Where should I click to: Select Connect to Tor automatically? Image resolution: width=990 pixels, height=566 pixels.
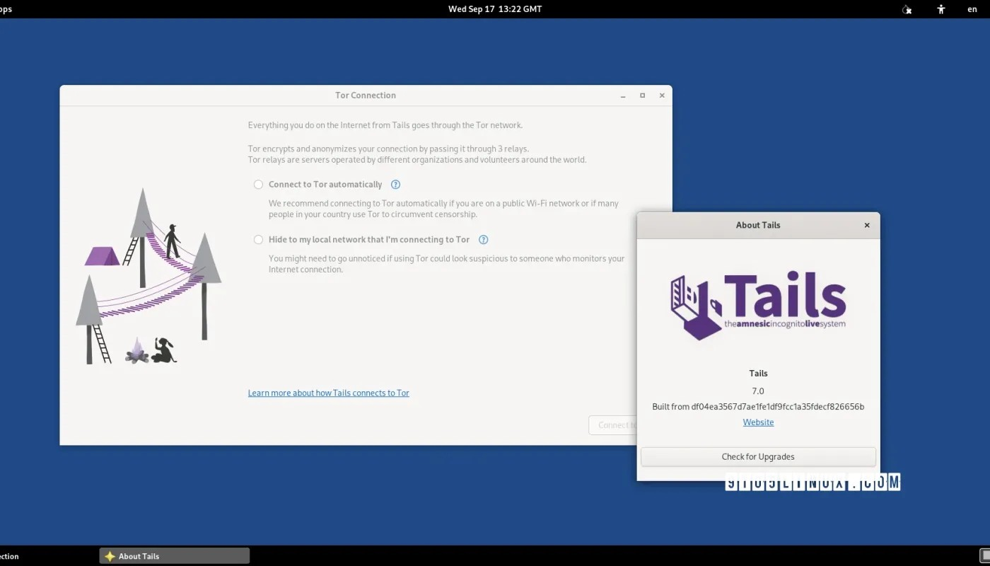258,184
